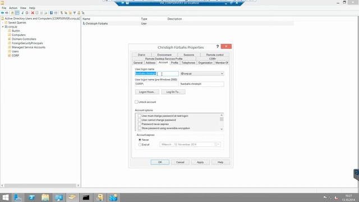
Task: Switch to the Member Of tab
Action: [222, 63]
